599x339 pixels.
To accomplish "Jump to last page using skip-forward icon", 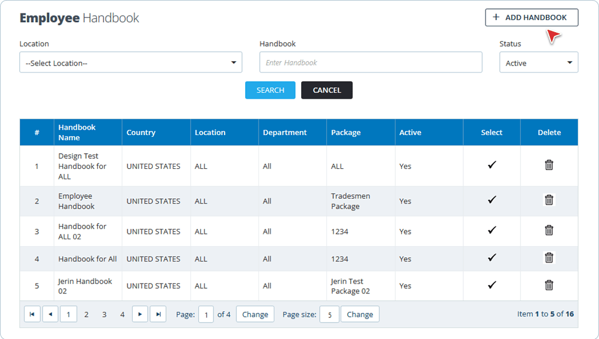I will coord(158,314).
